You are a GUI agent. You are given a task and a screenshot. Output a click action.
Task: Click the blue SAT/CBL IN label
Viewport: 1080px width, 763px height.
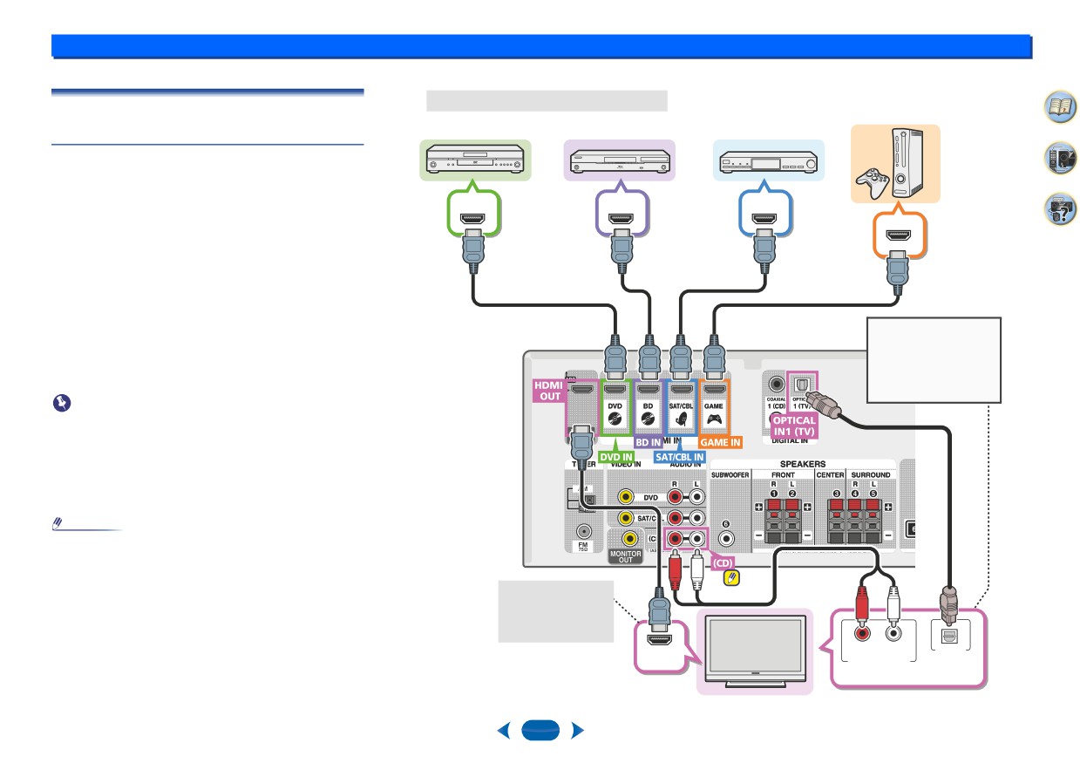[682, 456]
